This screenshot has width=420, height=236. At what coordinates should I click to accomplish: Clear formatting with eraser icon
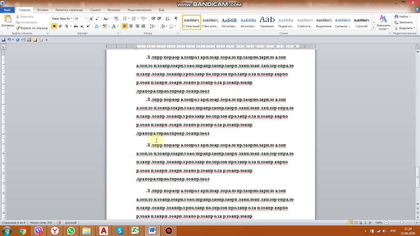tap(116, 19)
